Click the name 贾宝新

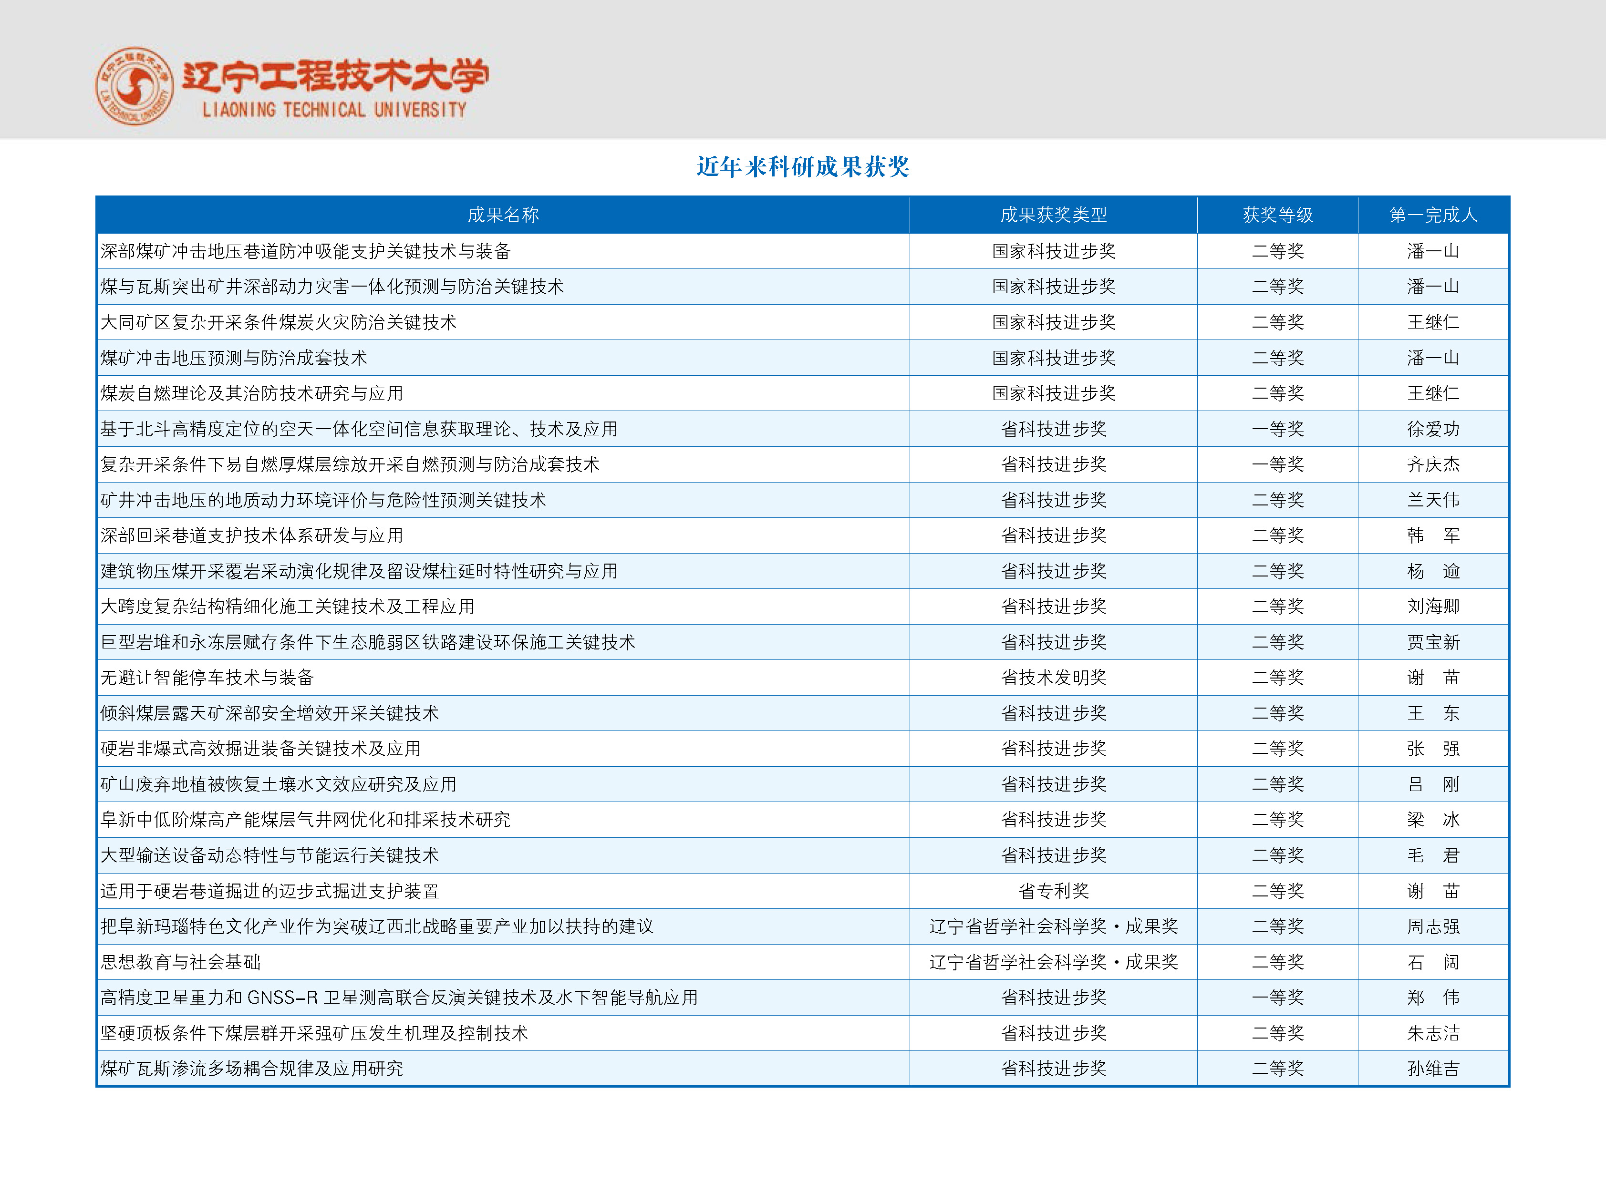(x=1433, y=642)
